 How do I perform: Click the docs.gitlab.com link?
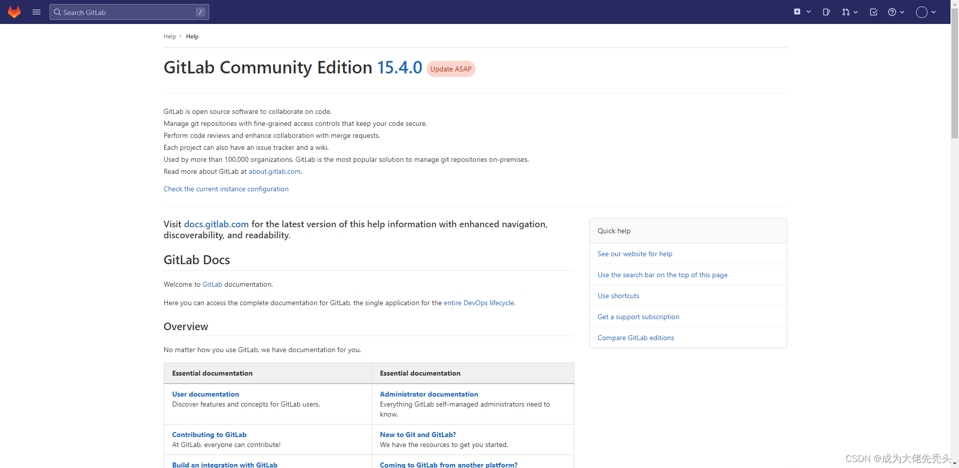coord(216,224)
